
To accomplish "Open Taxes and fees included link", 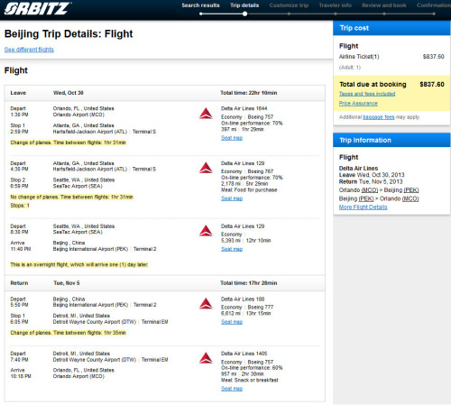I will point(367,94).
